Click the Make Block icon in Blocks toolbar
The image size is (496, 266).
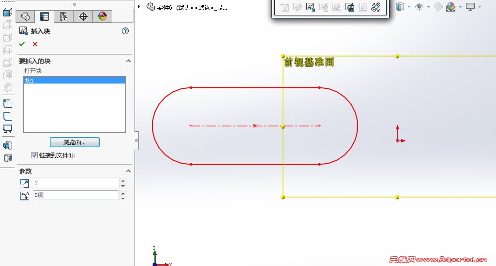point(285,7)
